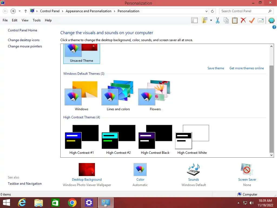Apply the High Contrast White theme

(192, 139)
